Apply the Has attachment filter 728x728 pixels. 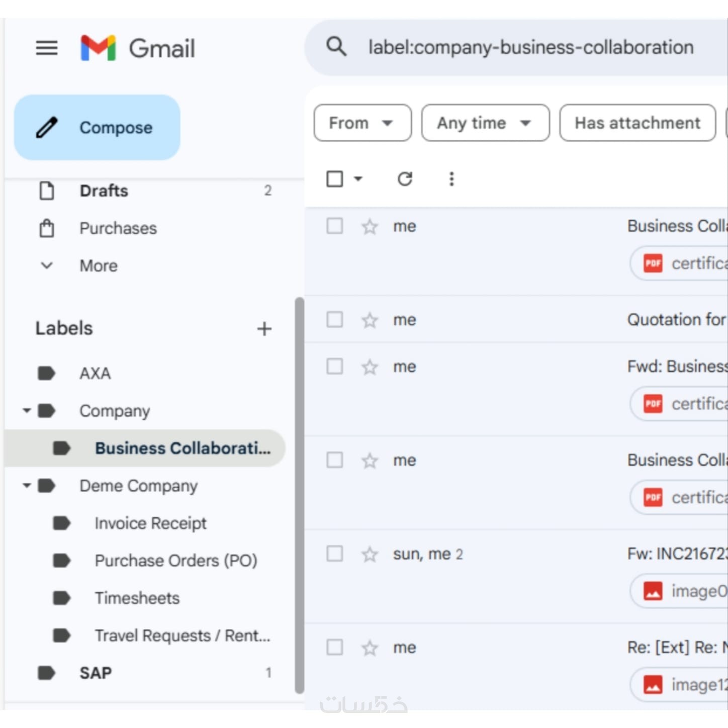click(637, 123)
